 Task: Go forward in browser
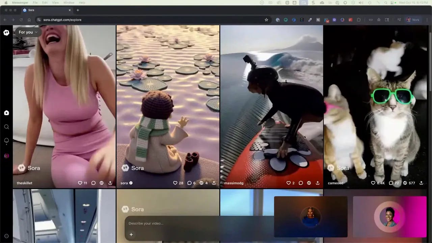tap(13, 20)
